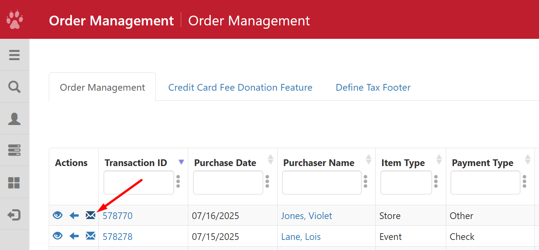Click the server stack sidebar icon
The width and height of the screenshot is (539, 250).
coord(15,150)
